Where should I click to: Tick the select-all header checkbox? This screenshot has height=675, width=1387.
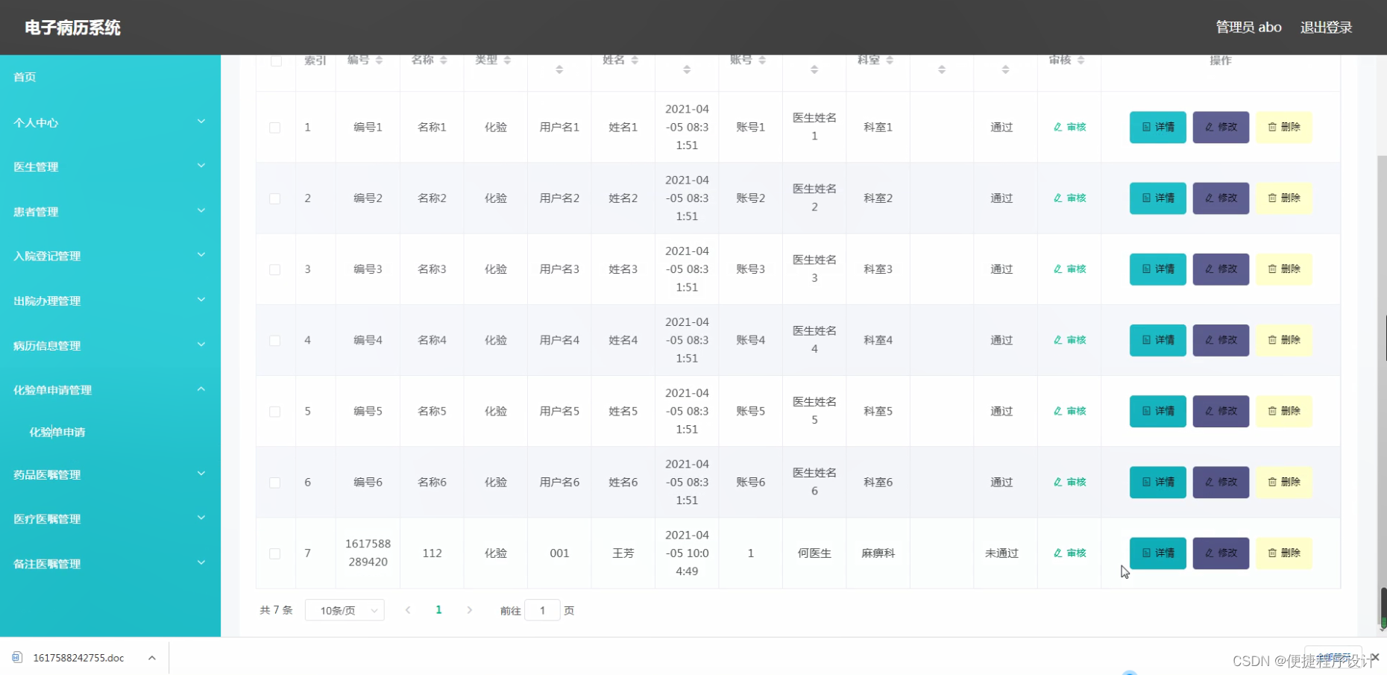point(276,61)
